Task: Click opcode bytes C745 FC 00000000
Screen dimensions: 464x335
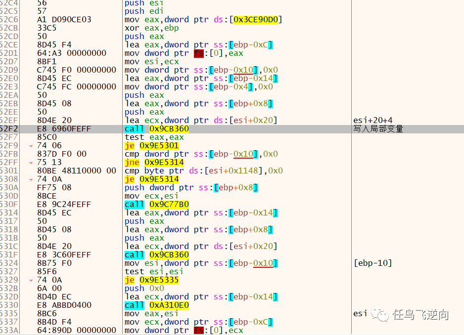Action: 77,87
